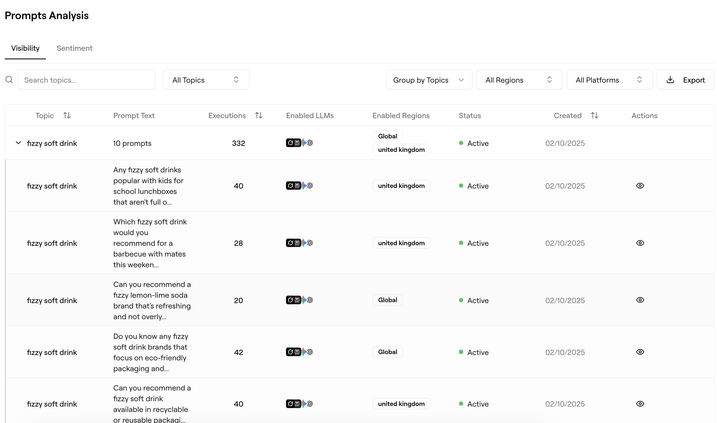
Task: Click the Global region badge in the group row
Action: tap(387, 136)
